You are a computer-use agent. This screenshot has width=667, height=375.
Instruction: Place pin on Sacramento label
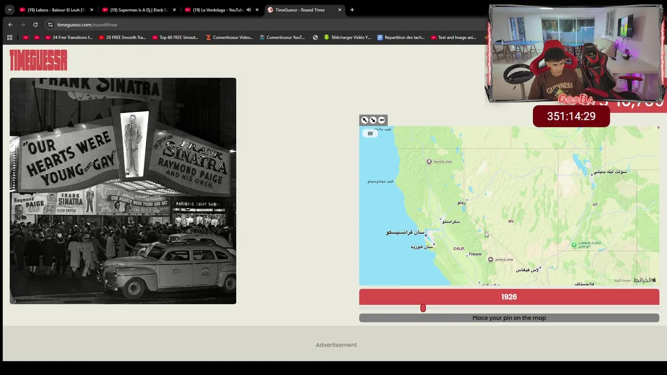(451, 221)
